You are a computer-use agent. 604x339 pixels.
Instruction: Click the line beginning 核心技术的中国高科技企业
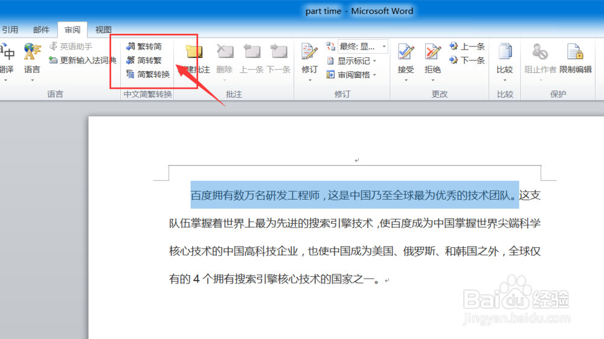(x=355, y=252)
